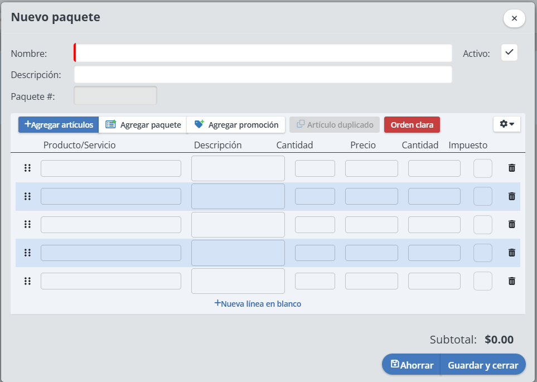Open the gear settings dropdown
Viewport: 537px width, 382px height.
click(507, 124)
